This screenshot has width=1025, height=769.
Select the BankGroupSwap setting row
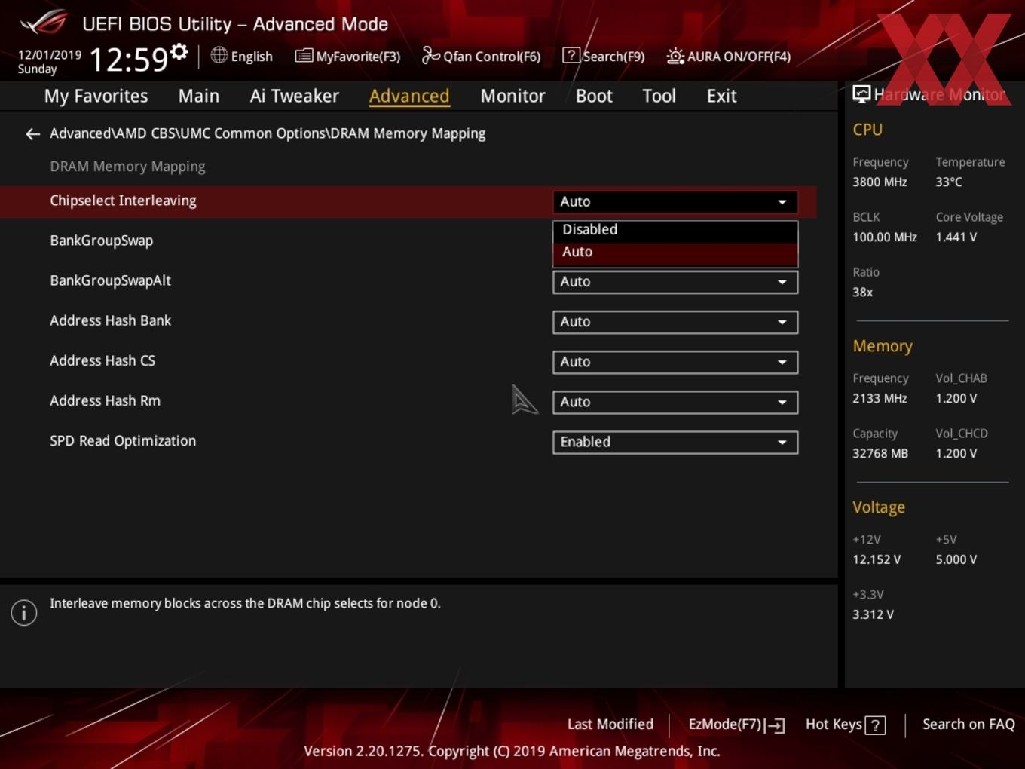[x=407, y=241]
